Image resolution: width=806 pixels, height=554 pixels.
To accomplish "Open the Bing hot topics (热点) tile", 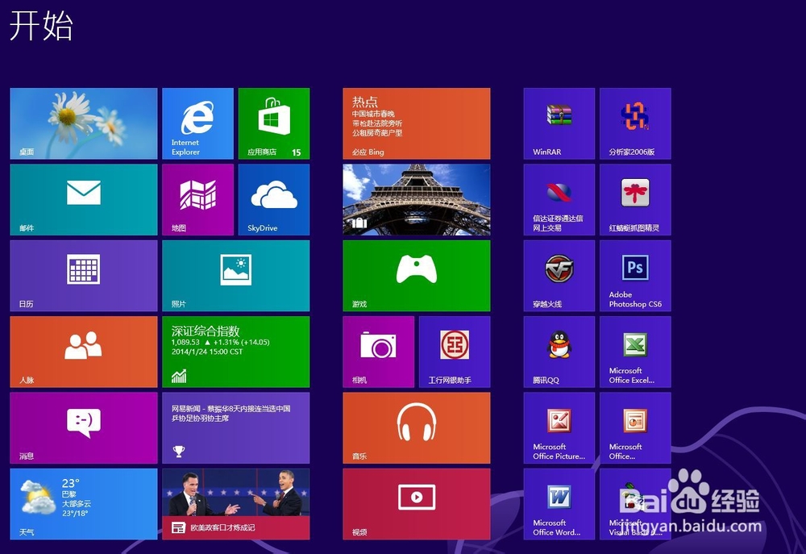I will [417, 123].
